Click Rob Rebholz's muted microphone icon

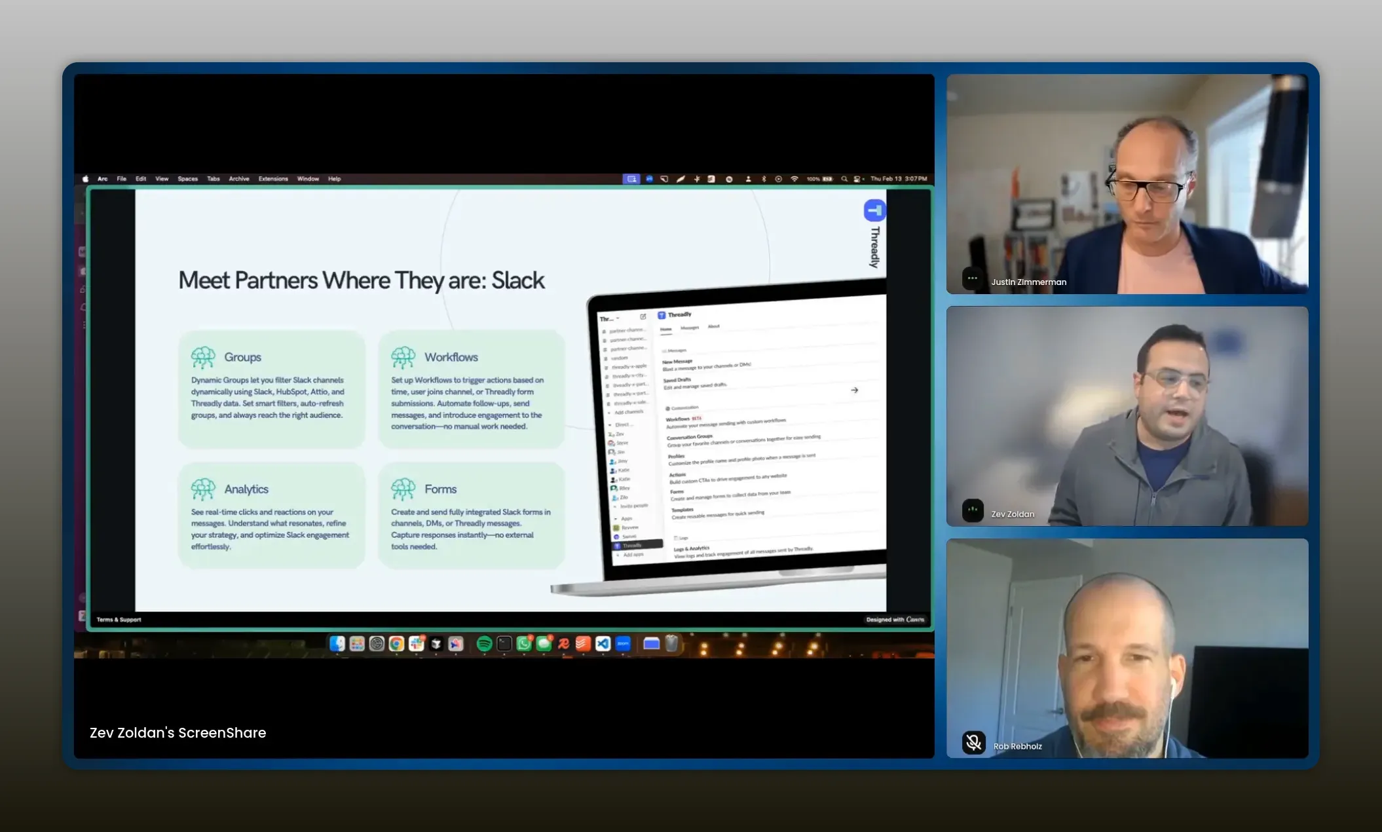[x=973, y=742]
